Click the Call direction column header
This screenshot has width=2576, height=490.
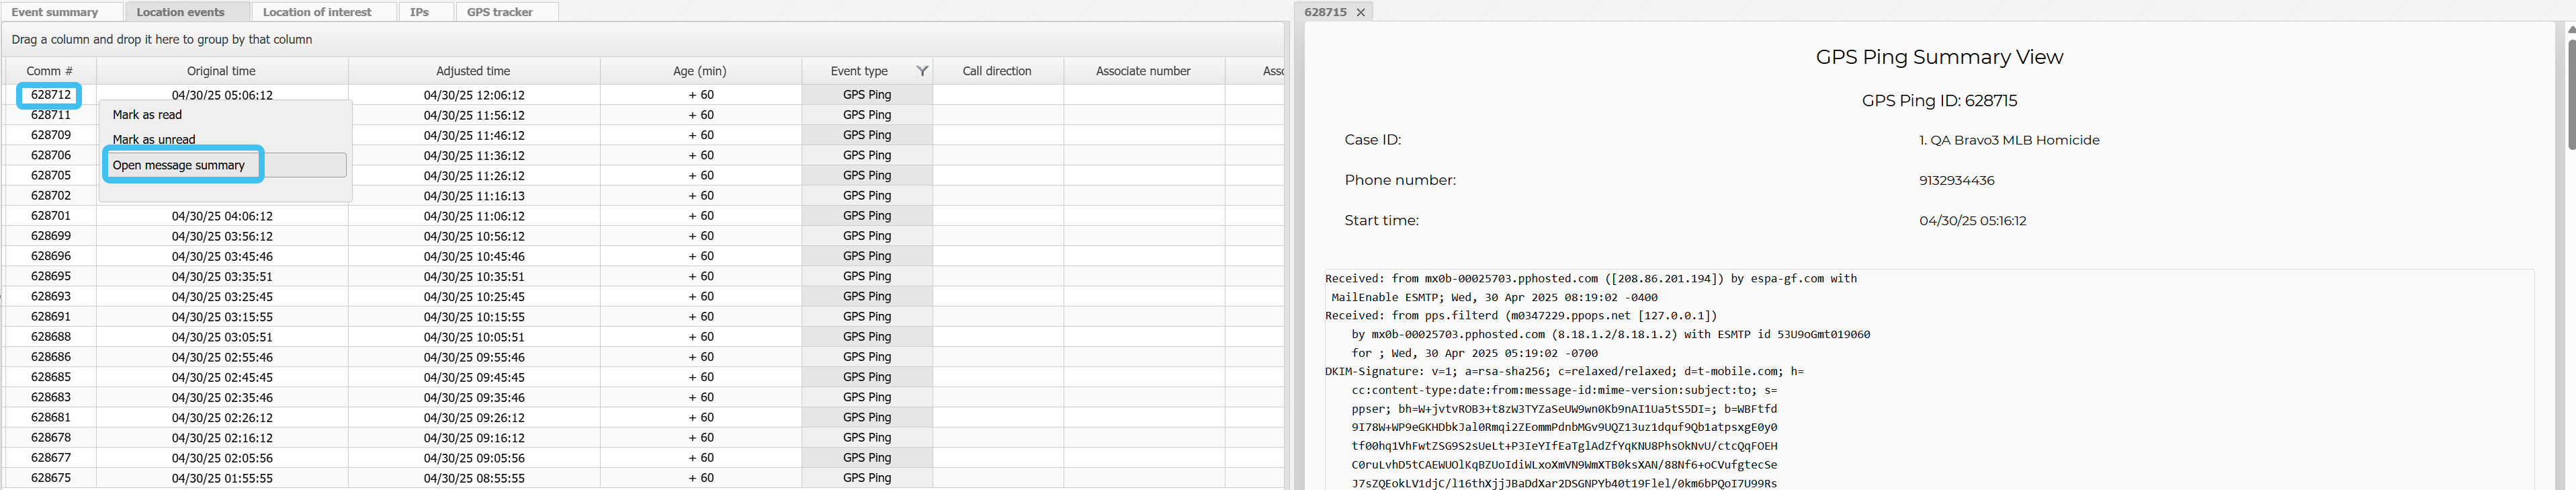click(996, 71)
